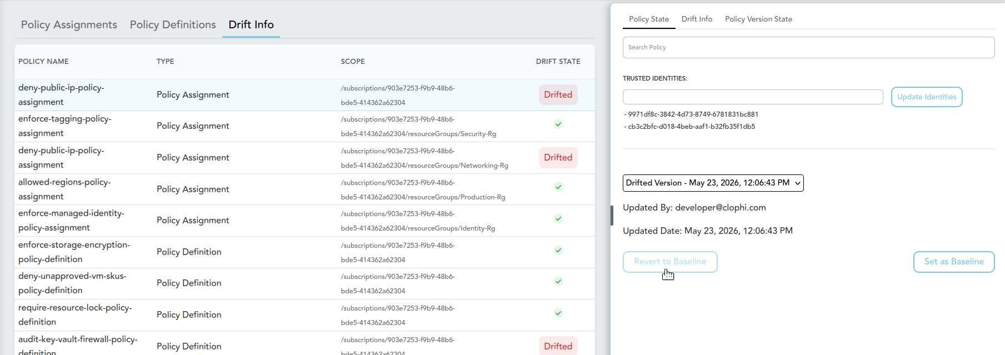Click the Trusted Identities input box
Screen dimensions: 1005x355
pos(753,97)
